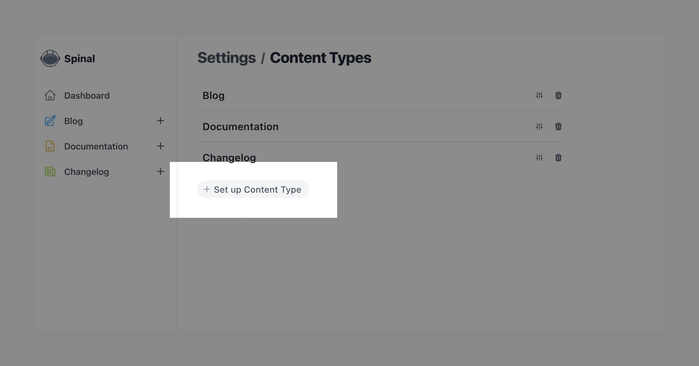Add new Changelog entry with plus icon

(x=160, y=171)
